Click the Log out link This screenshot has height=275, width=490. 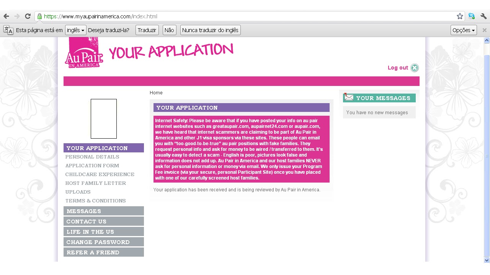(x=398, y=68)
